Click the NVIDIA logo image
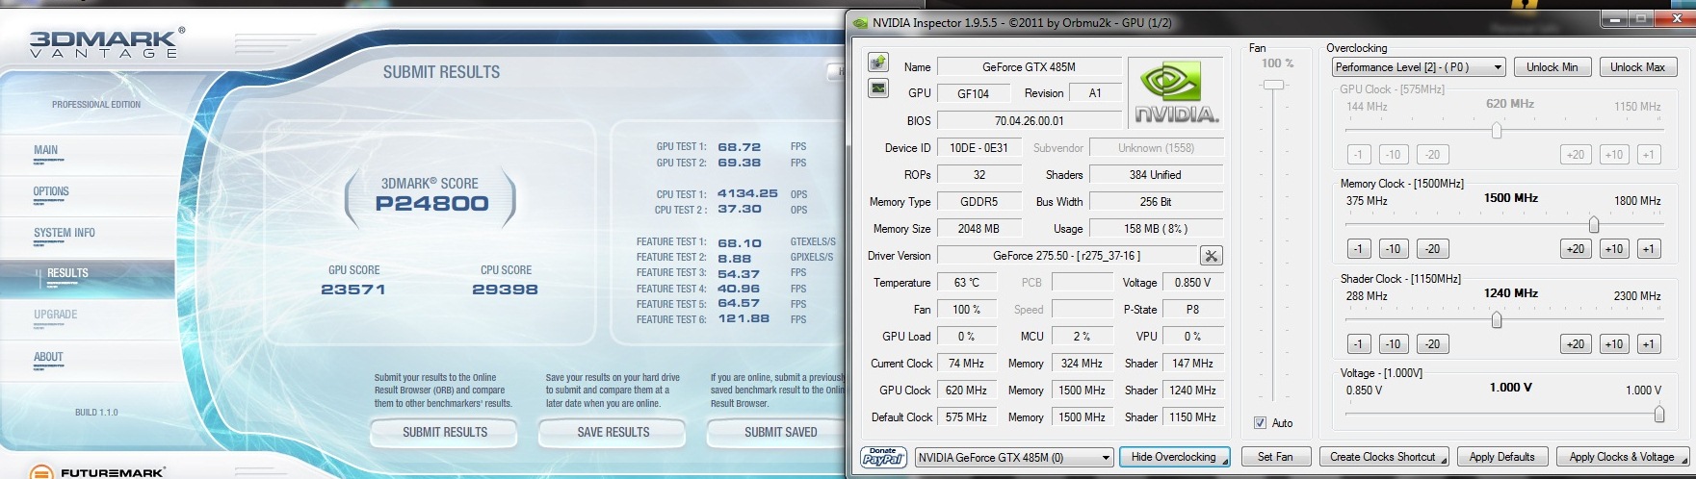Image resolution: width=1696 pixels, height=479 pixels. (x=1175, y=92)
